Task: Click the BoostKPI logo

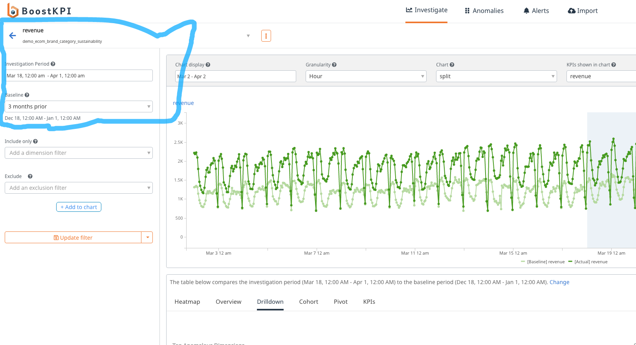Action: coord(39,11)
